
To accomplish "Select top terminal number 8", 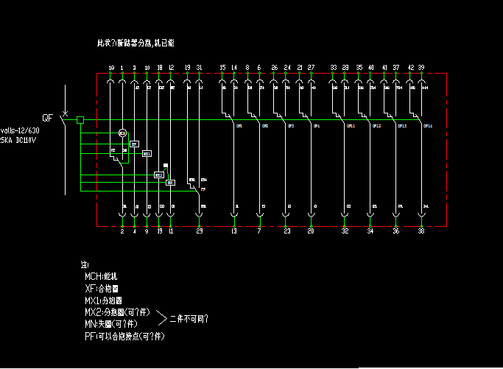I will [x=247, y=67].
